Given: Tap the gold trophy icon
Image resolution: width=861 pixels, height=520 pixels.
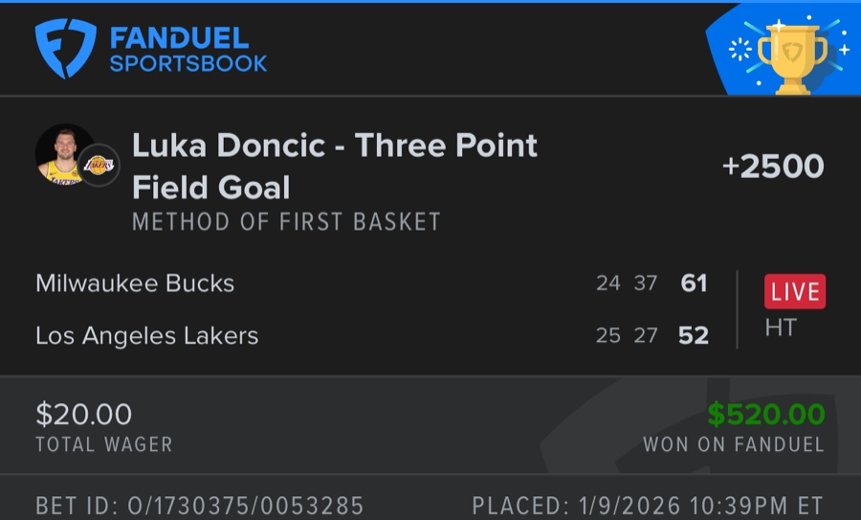Looking at the screenshot, I should pyautogui.click(x=791, y=56).
